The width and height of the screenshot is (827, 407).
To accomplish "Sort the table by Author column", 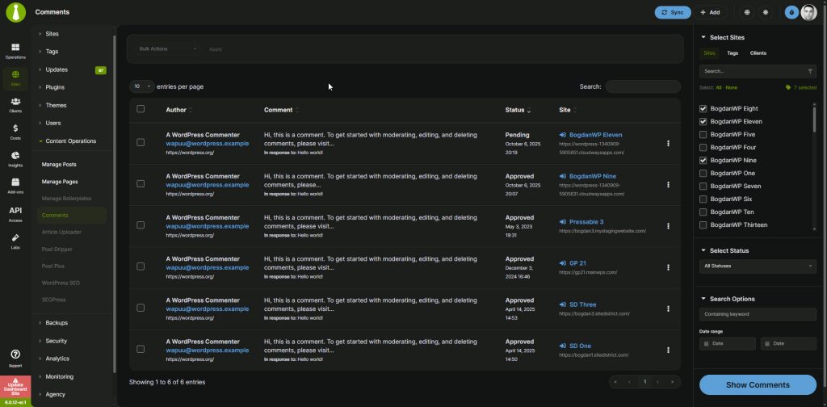I will 178,110.
